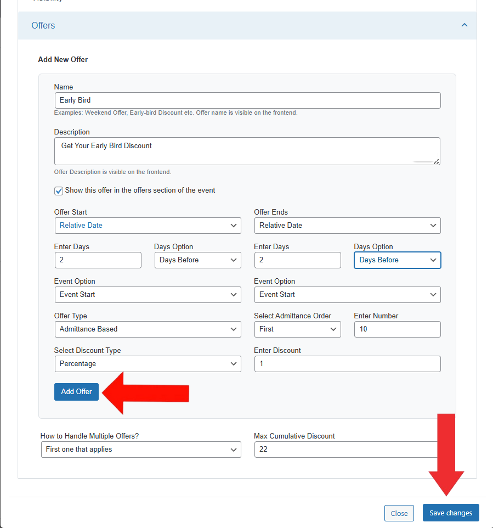Image resolution: width=493 pixels, height=528 pixels.
Task: Click the Add Offer button
Action: pos(76,392)
